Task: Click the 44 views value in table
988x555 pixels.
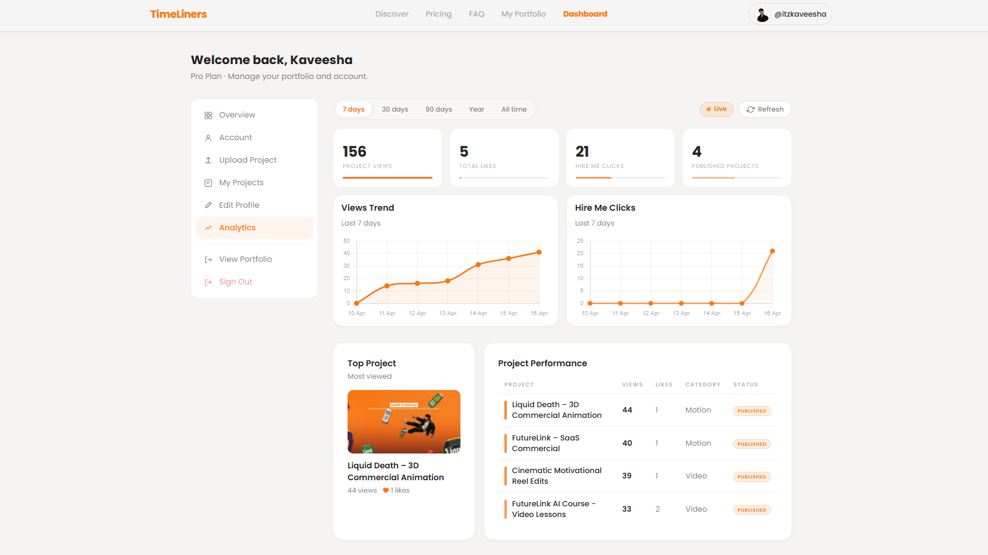Action: click(x=627, y=410)
